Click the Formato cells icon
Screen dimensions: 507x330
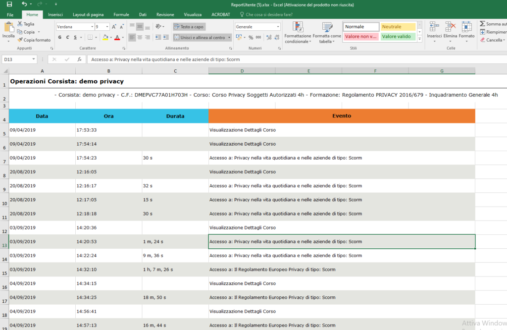tap(466, 27)
